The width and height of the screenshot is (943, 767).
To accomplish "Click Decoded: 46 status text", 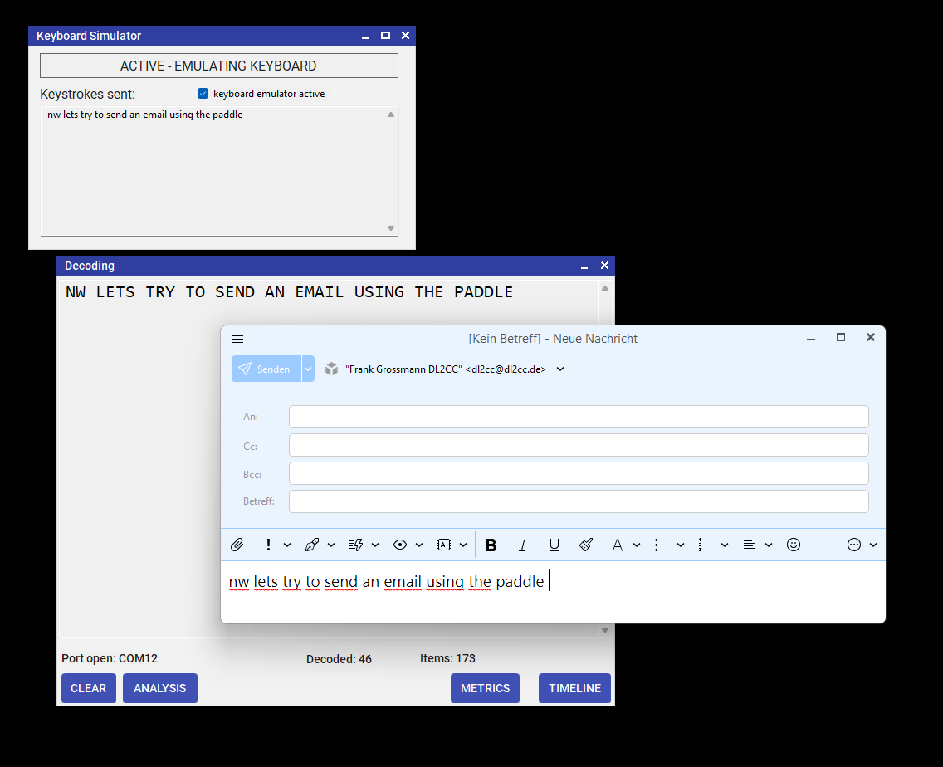I will point(340,659).
